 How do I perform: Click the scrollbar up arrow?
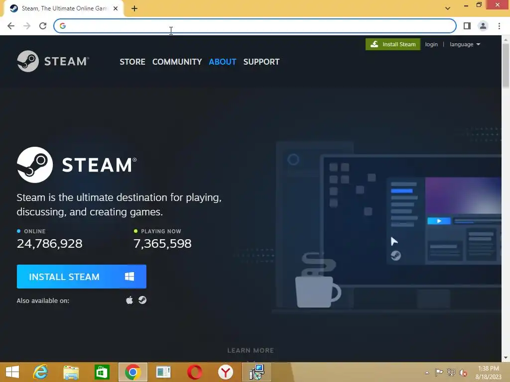point(506,40)
